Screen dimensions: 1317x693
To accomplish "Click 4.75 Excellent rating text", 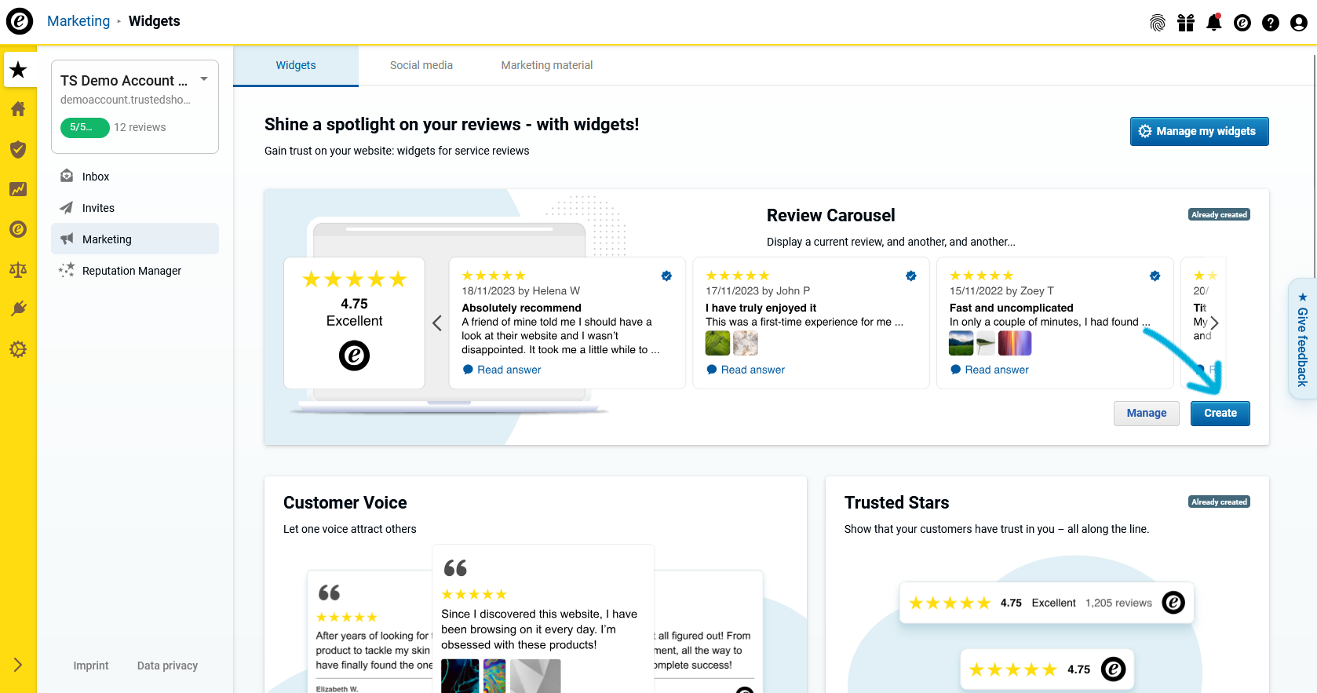I will point(354,312).
